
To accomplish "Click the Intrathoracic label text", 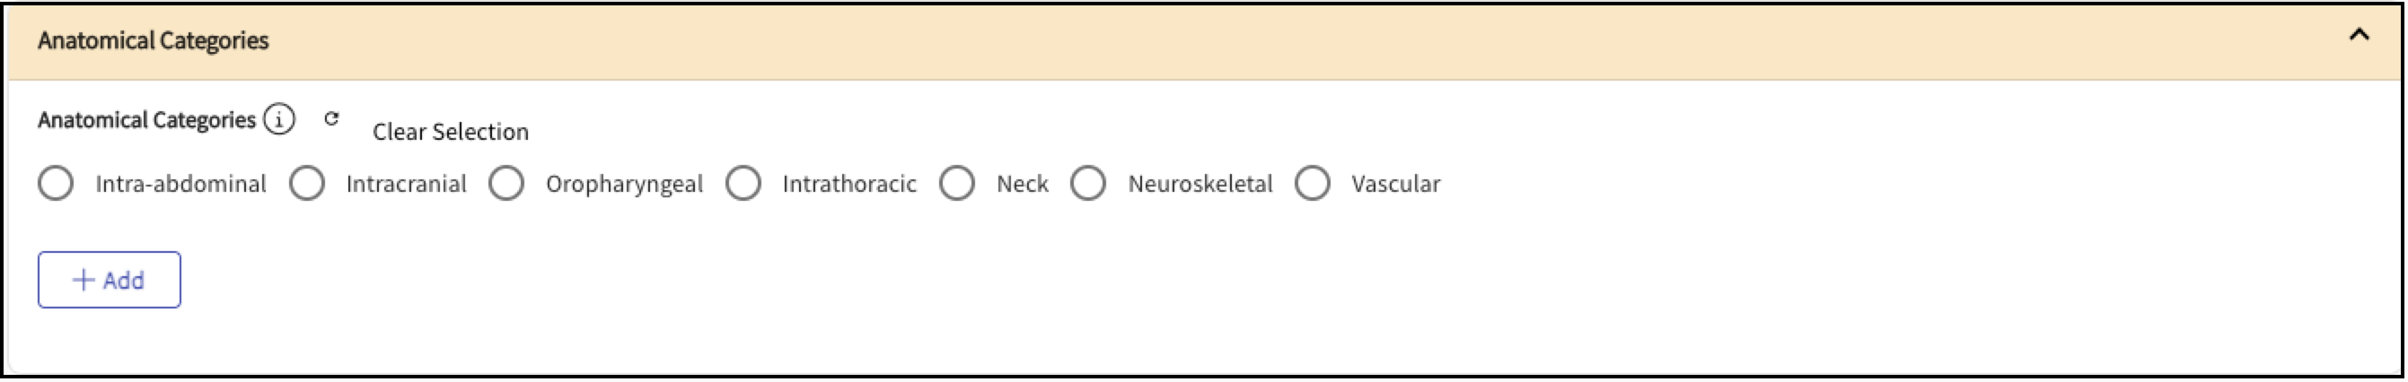I will click(x=848, y=184).
